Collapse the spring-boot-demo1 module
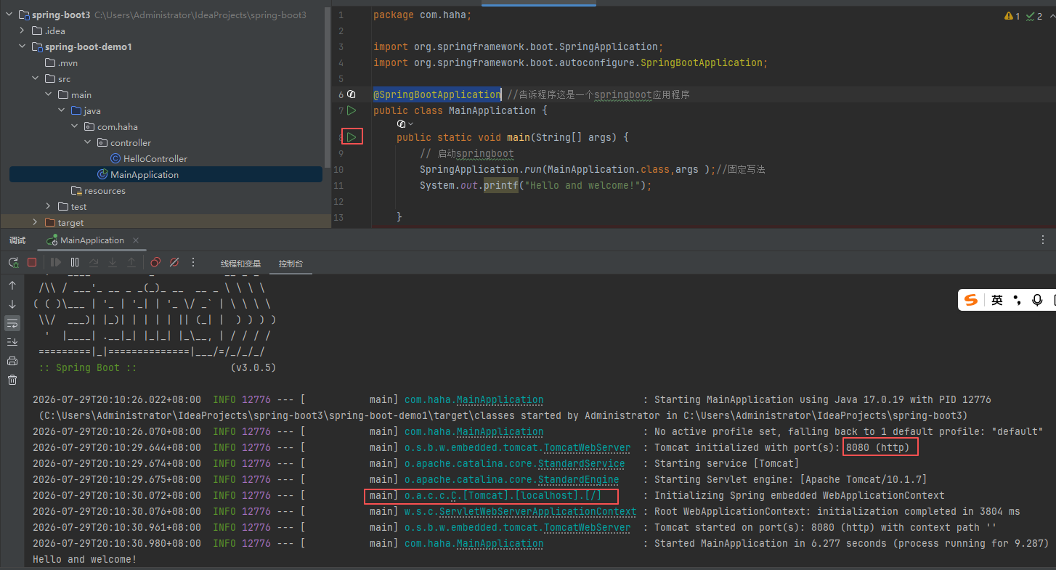Viewport: 1056px width, 570px height. pyautogui.click(x=23, y=46)
